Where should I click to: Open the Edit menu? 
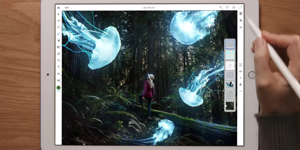pyautogui.click(x=67, y=7)
